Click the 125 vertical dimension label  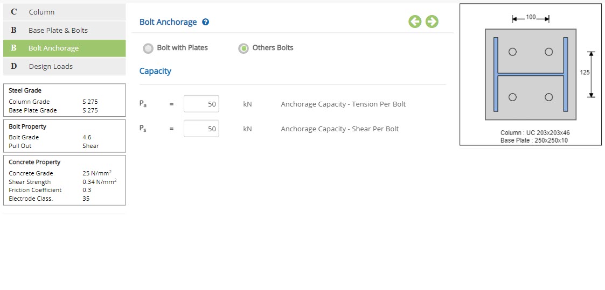585,73
